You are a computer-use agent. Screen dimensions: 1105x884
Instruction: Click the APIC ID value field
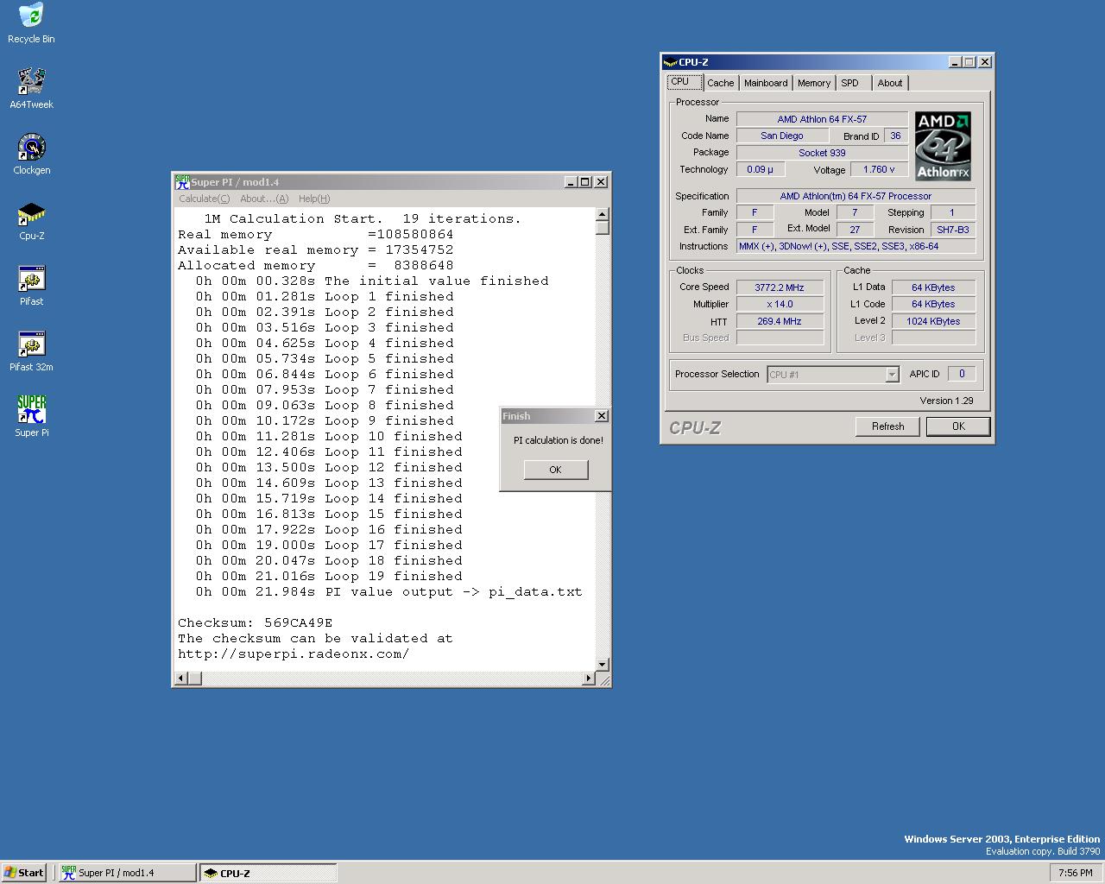(x=962, y=374)
